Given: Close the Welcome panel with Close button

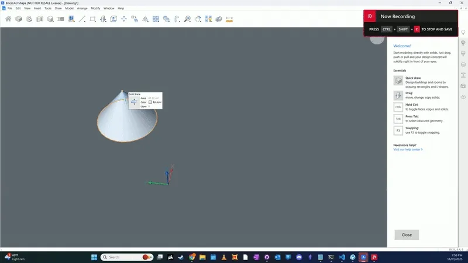Looking at the screenshot, I should [407, 235].
